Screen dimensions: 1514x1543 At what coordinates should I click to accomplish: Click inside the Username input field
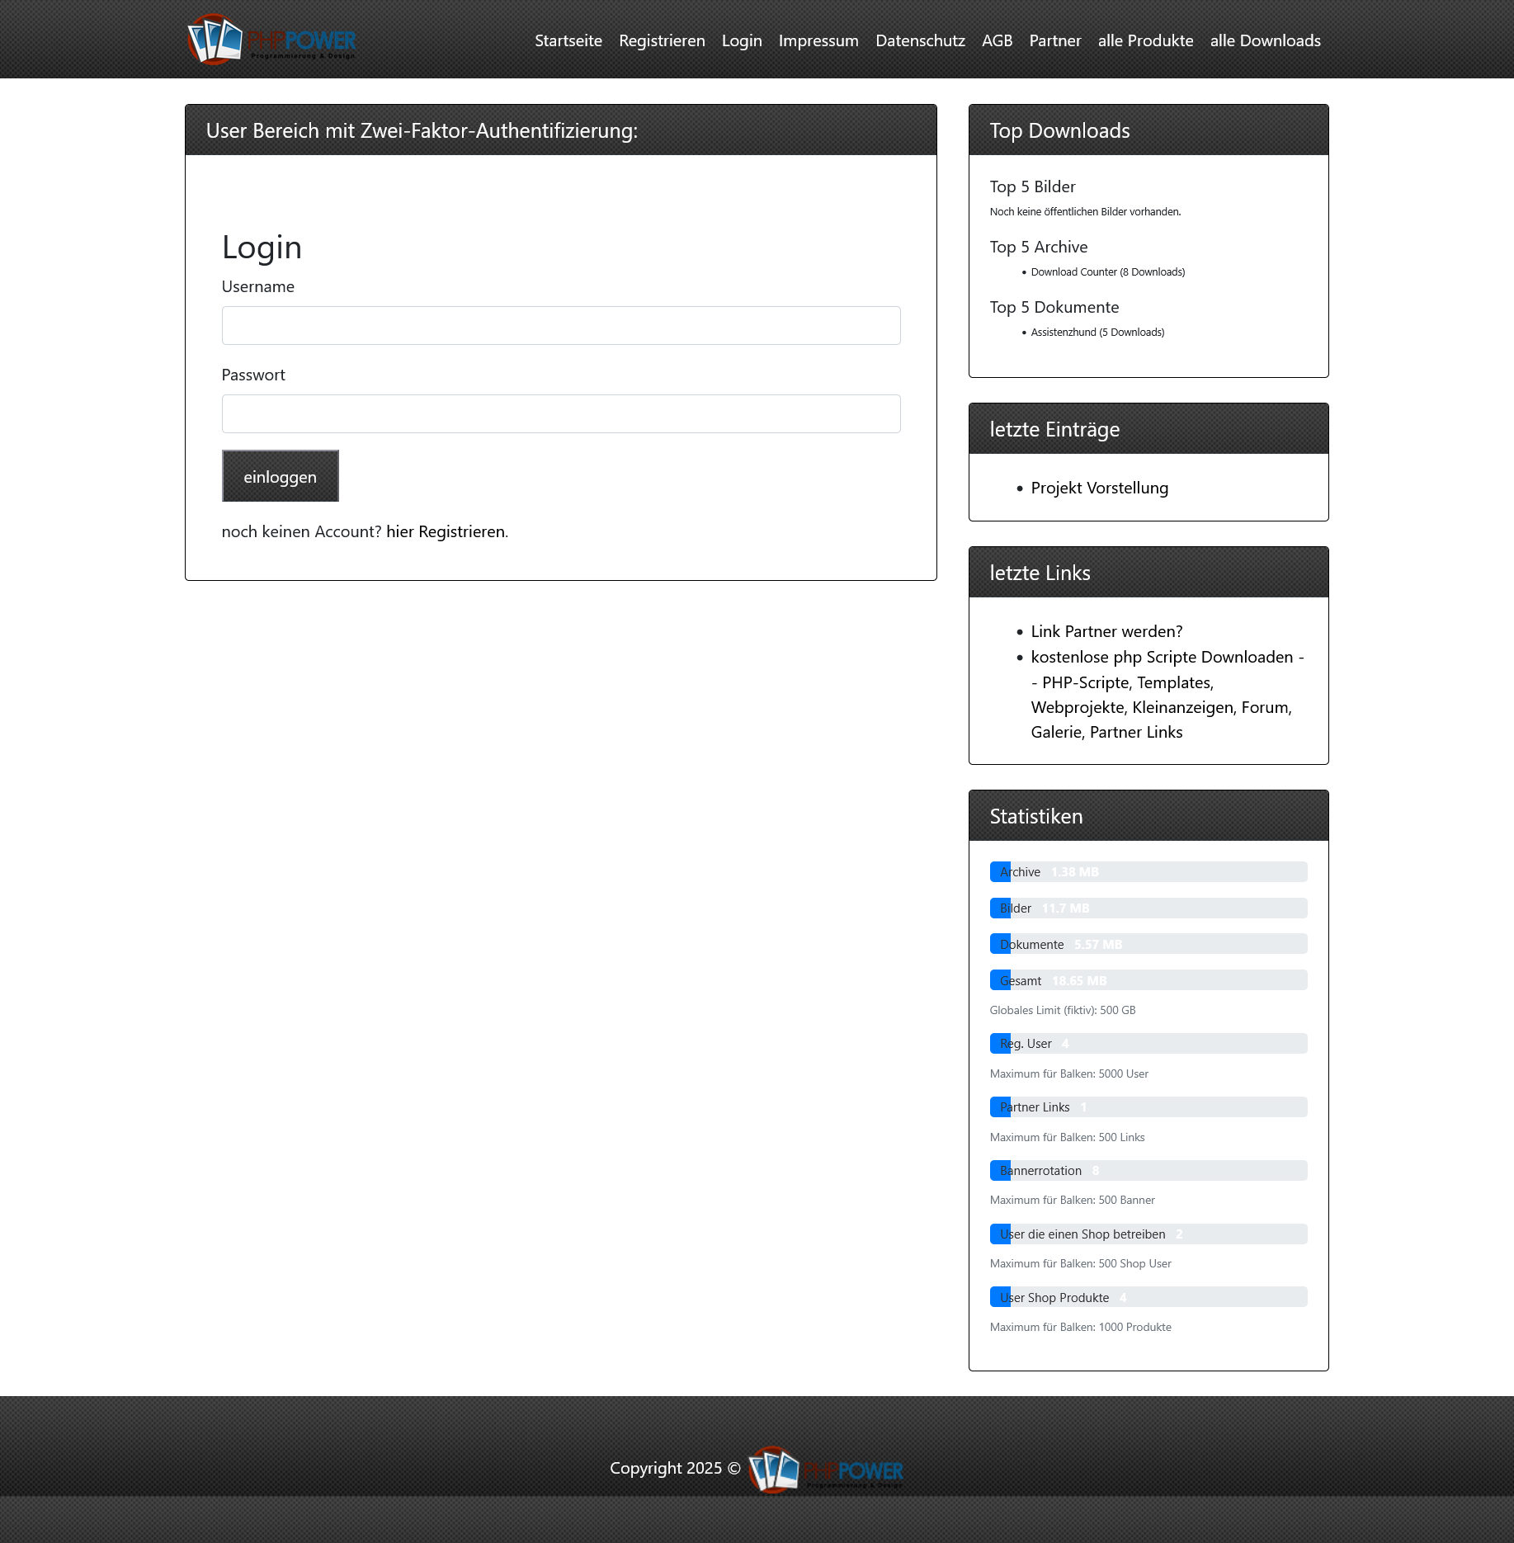[560, 325]
